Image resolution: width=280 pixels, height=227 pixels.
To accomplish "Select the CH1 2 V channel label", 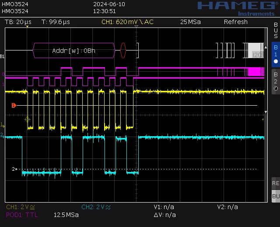I will coord(21,207).
